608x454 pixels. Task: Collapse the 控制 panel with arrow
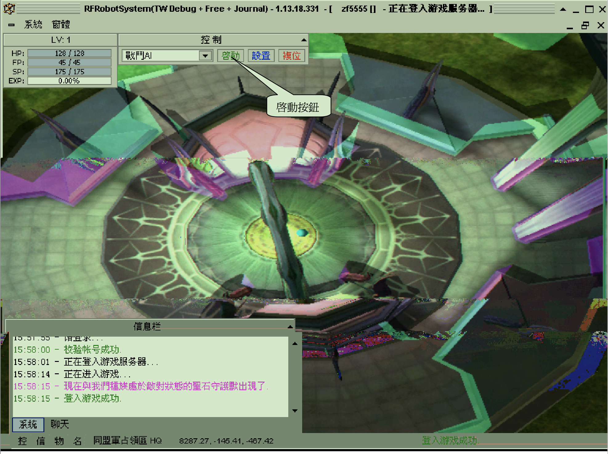click(304, 40)
